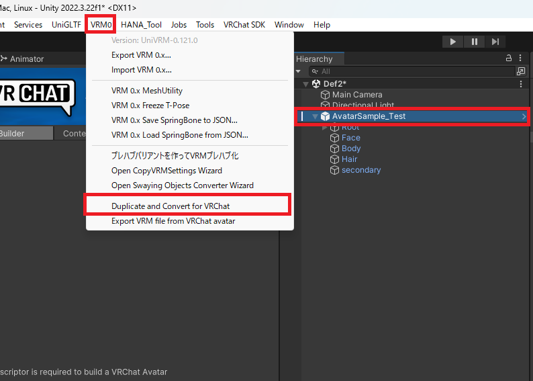
Task: Collapse the Def2 scene
Action: click(x=305, y=84)
